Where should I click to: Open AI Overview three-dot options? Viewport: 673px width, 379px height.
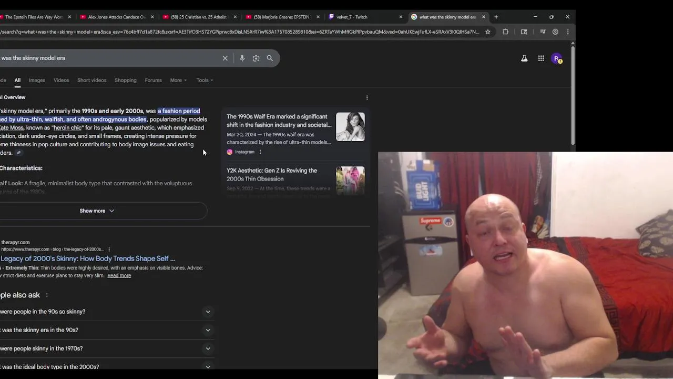click(x=367, y=97)
